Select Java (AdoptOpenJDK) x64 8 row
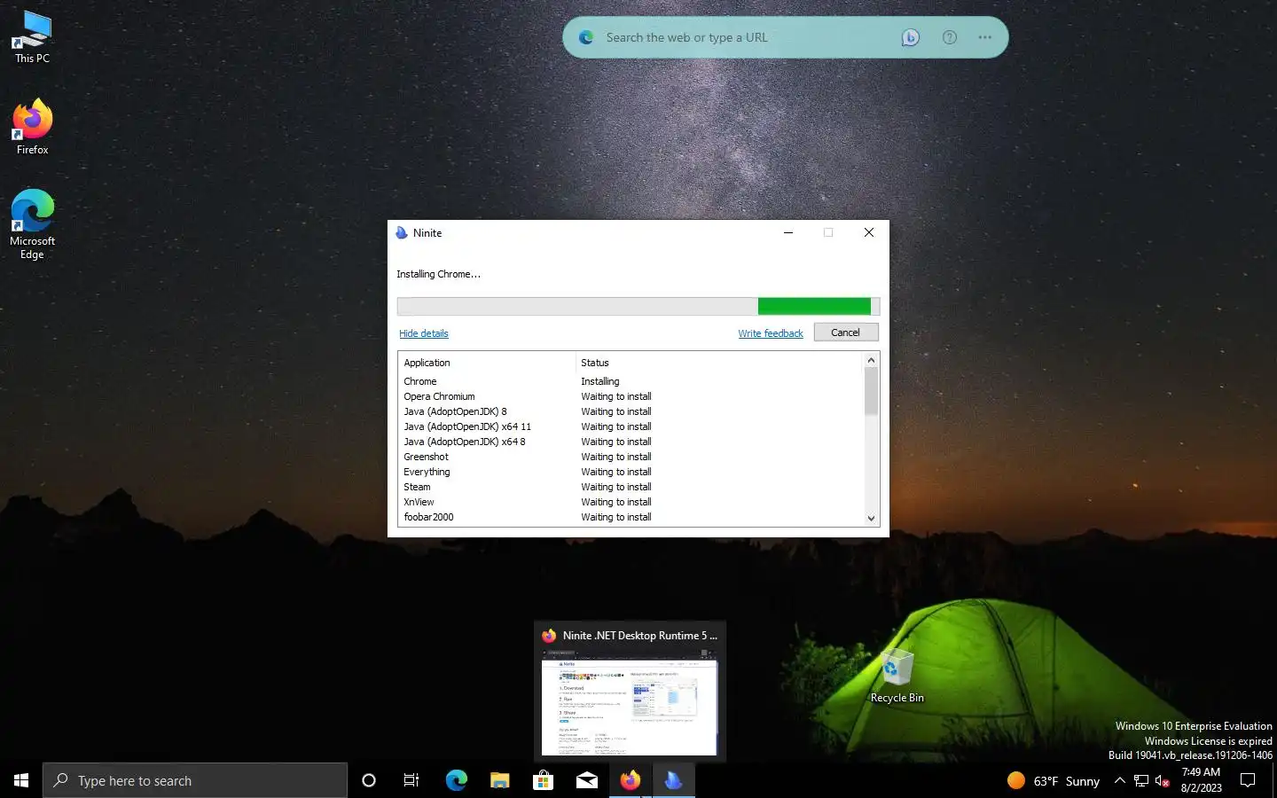1277x798 pixels. click(631, 442)
